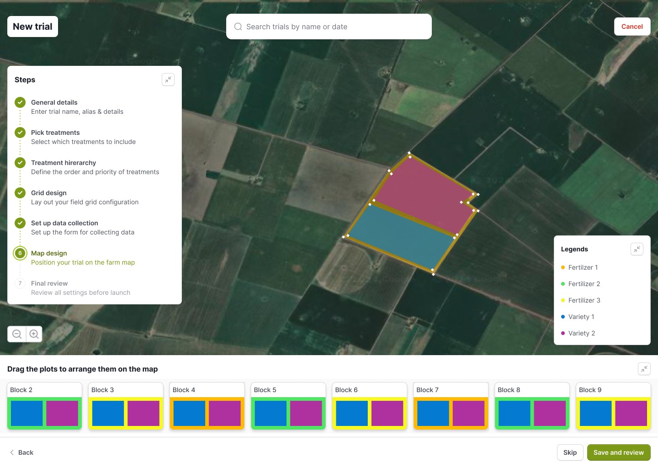Collapse the plots drag tray

click(644, 369)
